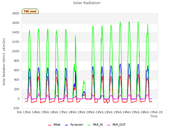
Task: Click the Feb 13 x-axis label
Action: [22, 112]
